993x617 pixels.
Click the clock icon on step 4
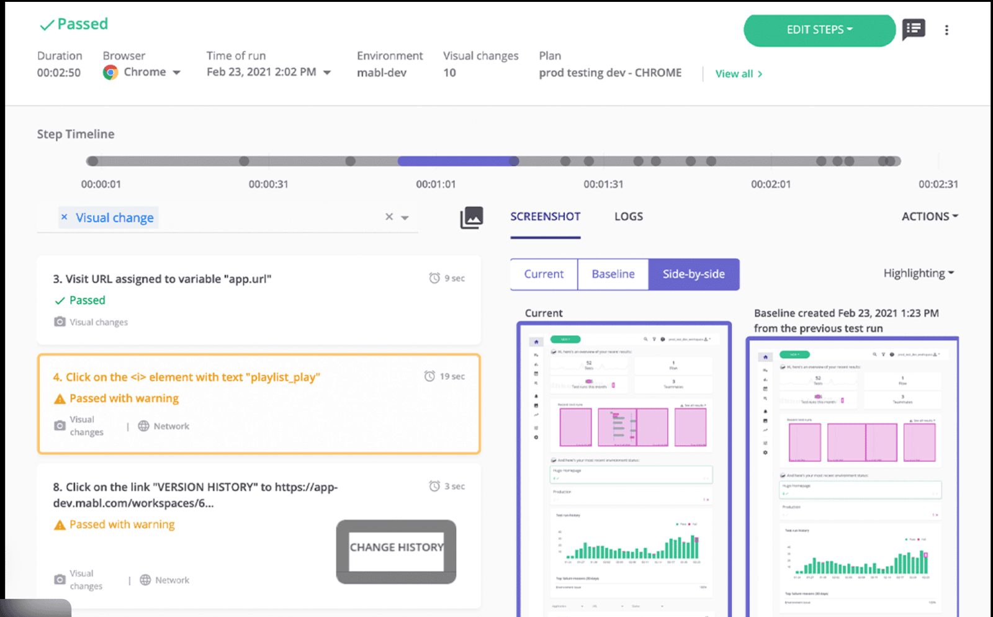pyautogui.click(x=429, y=376)
